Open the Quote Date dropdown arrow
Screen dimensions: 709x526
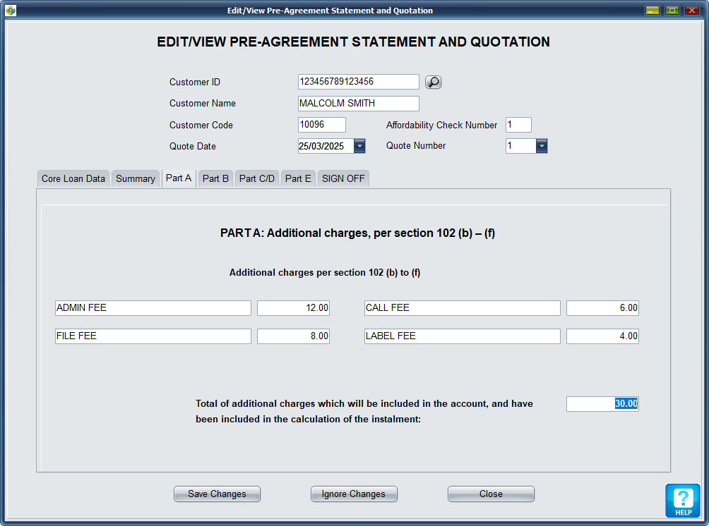pos(359,146)
